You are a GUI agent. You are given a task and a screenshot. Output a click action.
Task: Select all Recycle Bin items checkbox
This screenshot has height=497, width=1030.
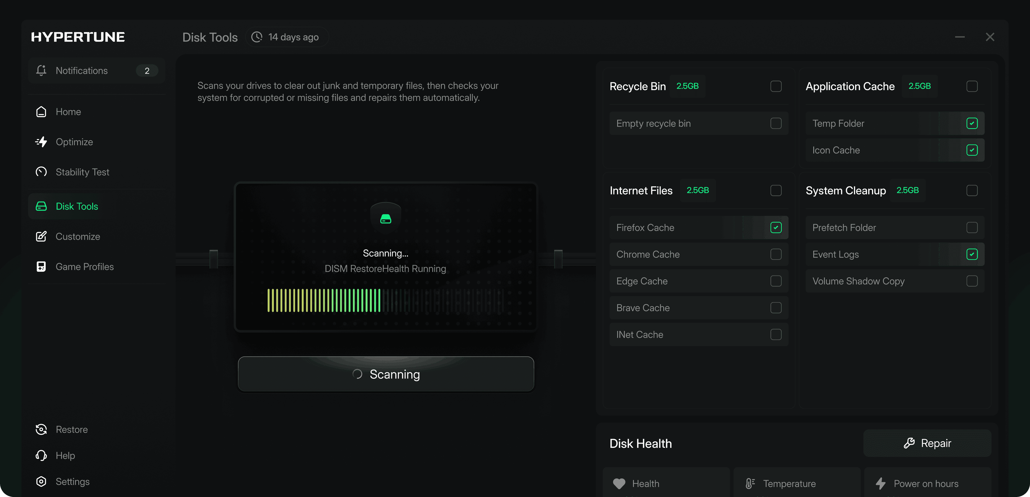point(776,86)
